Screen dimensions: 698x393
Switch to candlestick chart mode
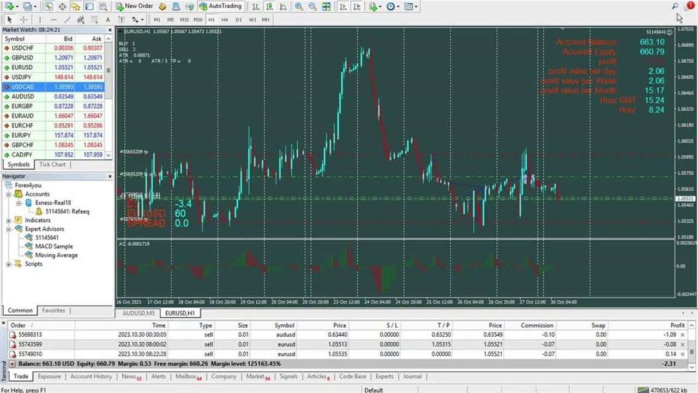pos(269,7)
